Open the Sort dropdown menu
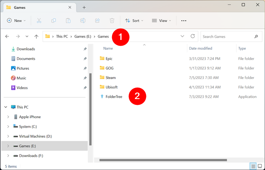Image resolution: width=265 pixels, height=170 pixels. click(x=135, y=20)
